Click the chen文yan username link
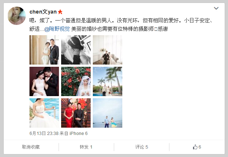This screenshot has height=157, width=228. pos(43,12)
